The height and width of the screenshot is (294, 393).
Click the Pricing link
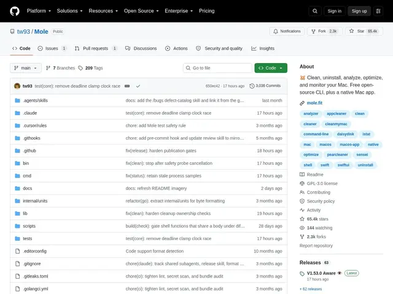pos(207,11)
